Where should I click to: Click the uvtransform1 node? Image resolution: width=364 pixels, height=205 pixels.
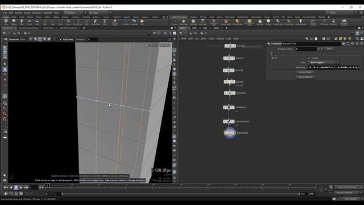(x=229, y=121)
